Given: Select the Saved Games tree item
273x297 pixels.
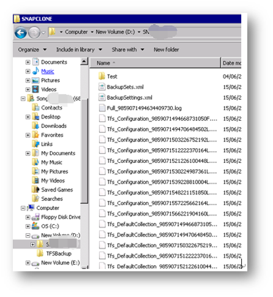Looking at the screenshot, I should click(x=57, y=190).
